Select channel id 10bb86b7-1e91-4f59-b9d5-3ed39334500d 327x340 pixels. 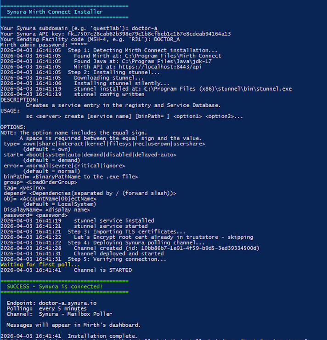(x=198, y=248)
